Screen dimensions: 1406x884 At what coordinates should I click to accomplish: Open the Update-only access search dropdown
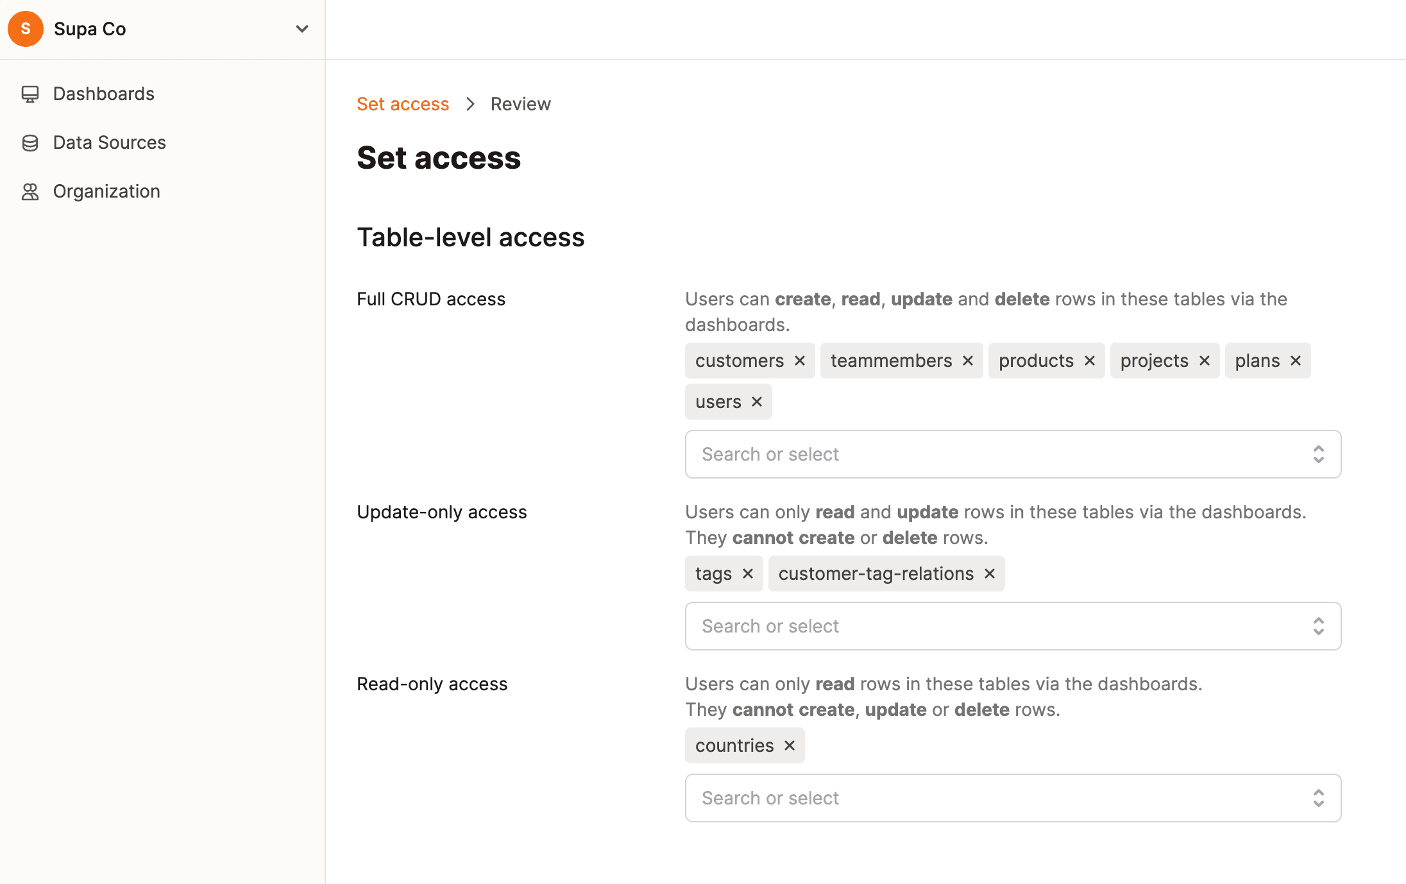pyautogui.click(x=1012, y=625)
